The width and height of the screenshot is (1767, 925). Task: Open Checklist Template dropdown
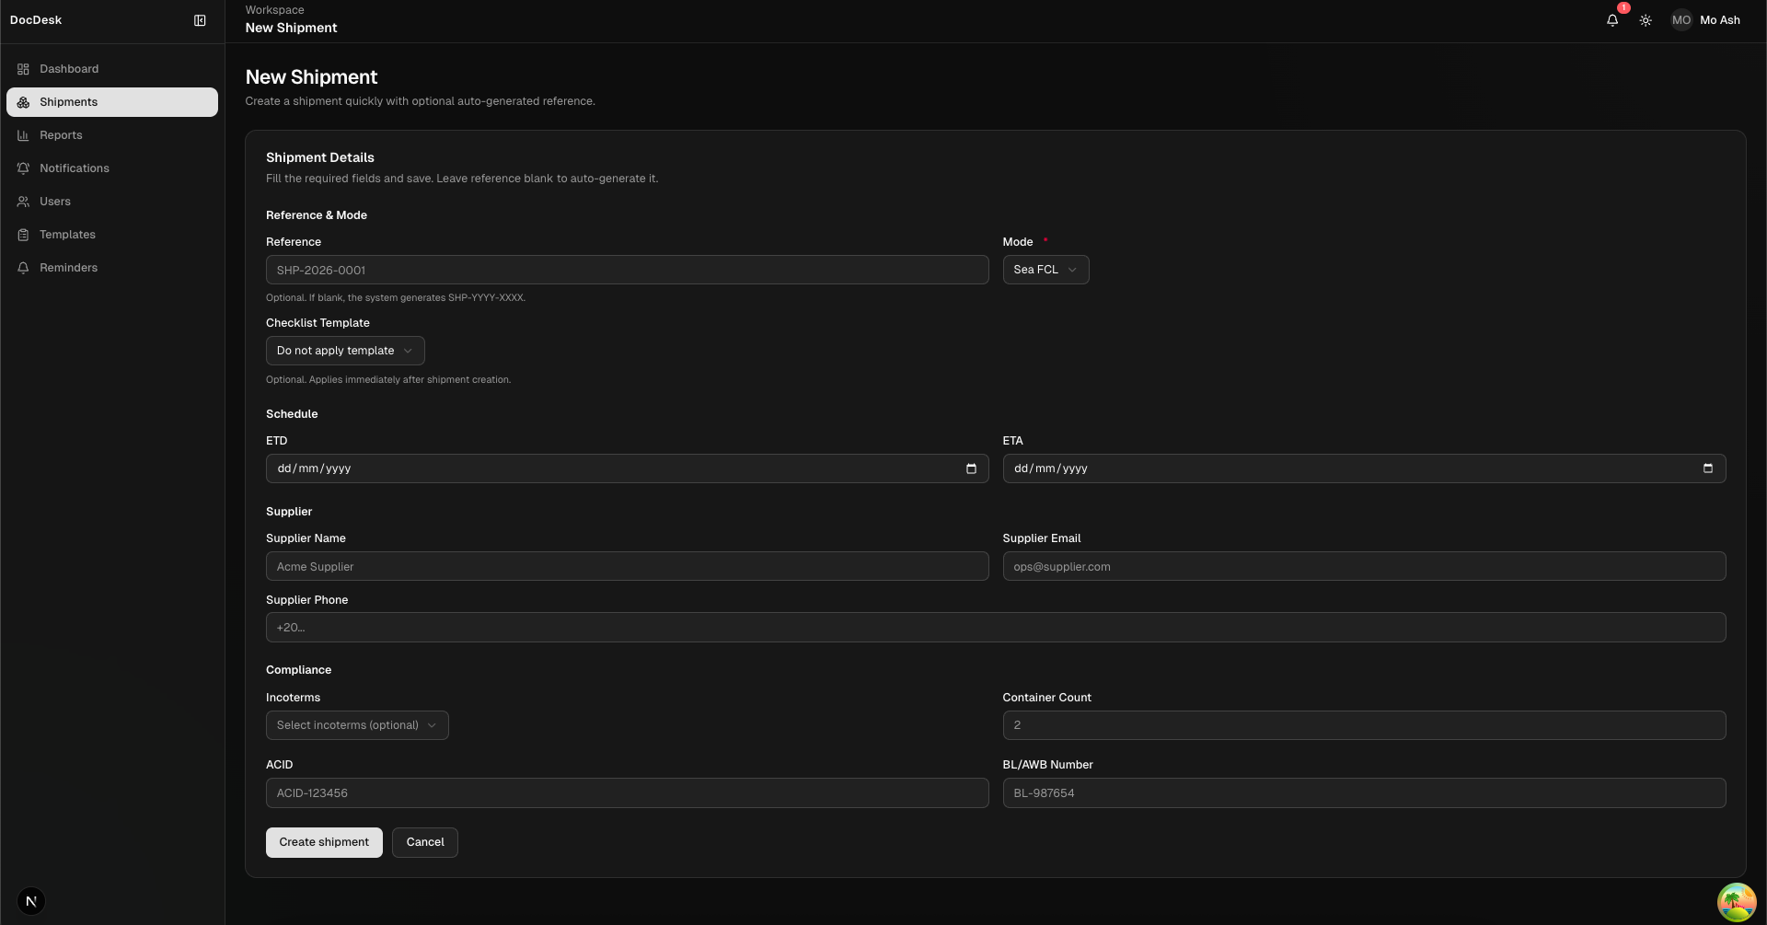pyautogui.click(x=345, y=351)
